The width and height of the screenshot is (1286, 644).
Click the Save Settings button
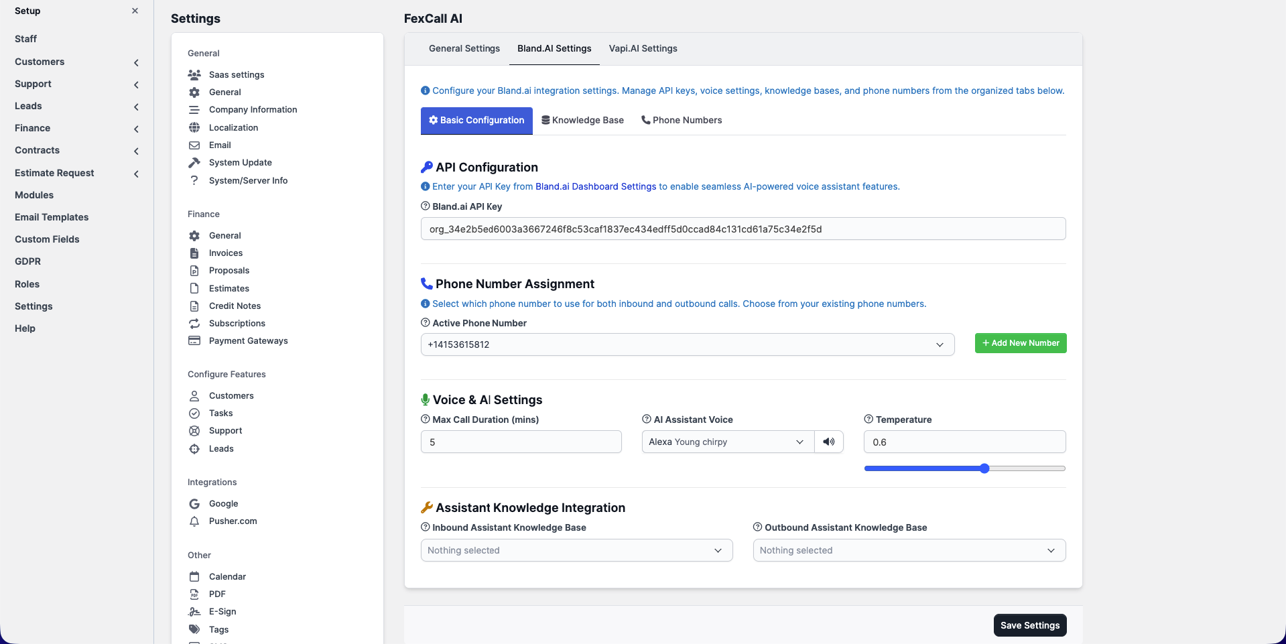(x=1029, y=625)
